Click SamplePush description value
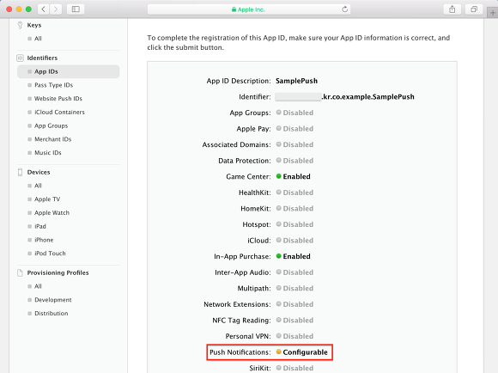This screenshot has width=498, height=373. pyautogui.click(x=296, y=81)
